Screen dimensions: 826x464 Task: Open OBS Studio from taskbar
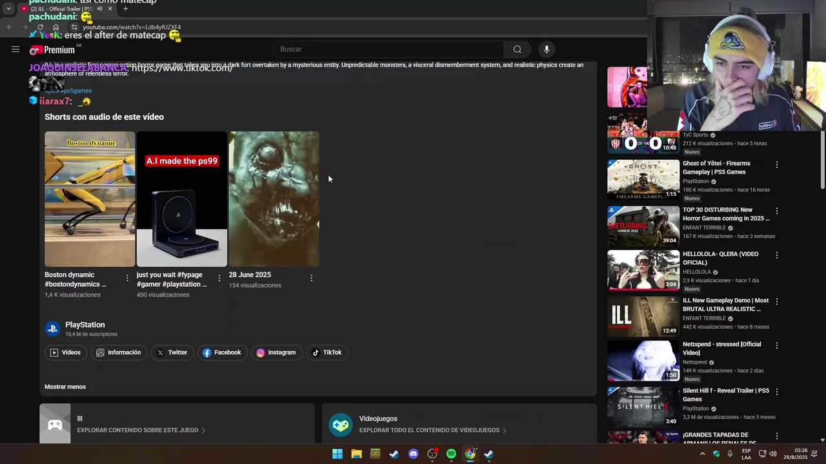coord(432,454)
